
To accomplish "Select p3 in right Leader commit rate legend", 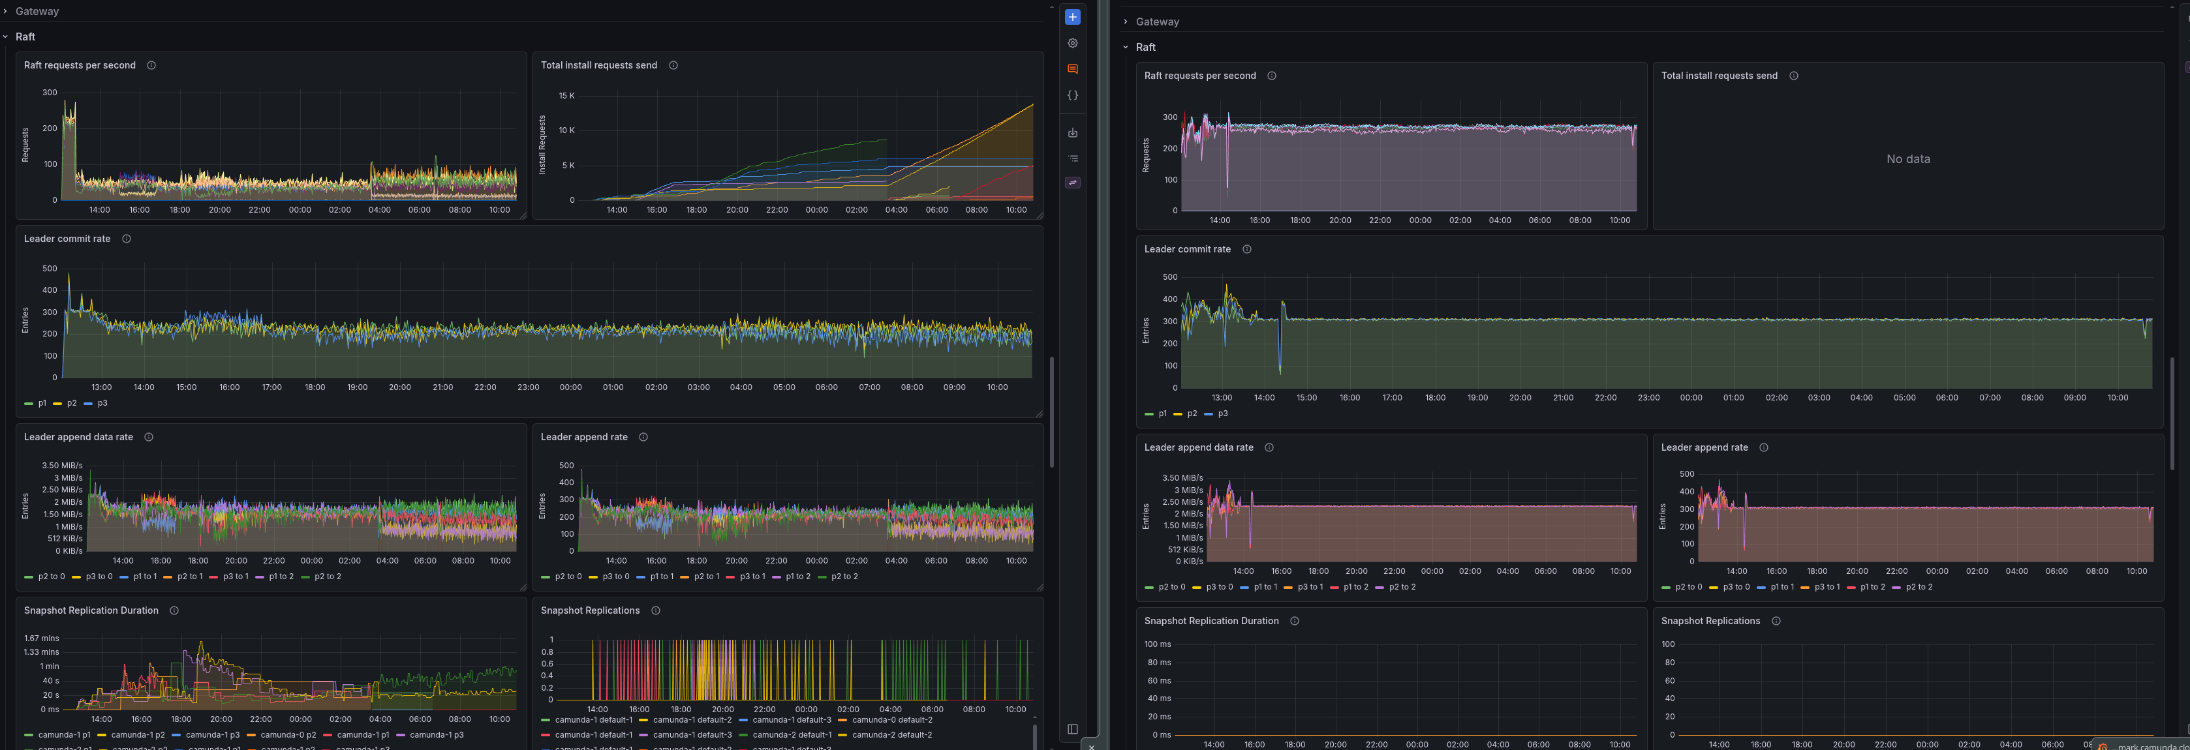I will [1224, 413].
